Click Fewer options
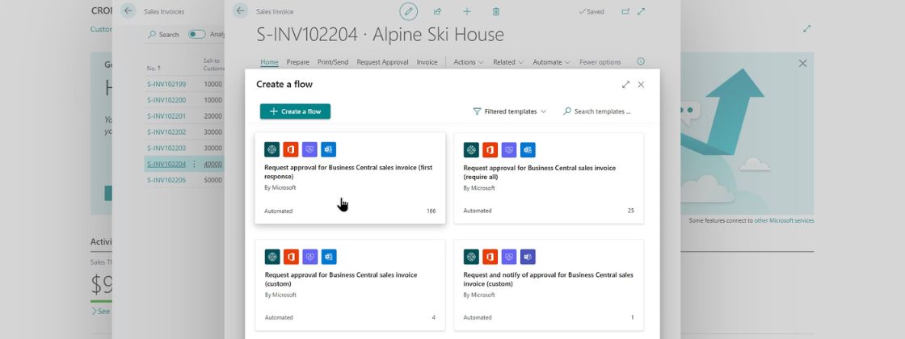Screen dimensions: 905x339 600,61
